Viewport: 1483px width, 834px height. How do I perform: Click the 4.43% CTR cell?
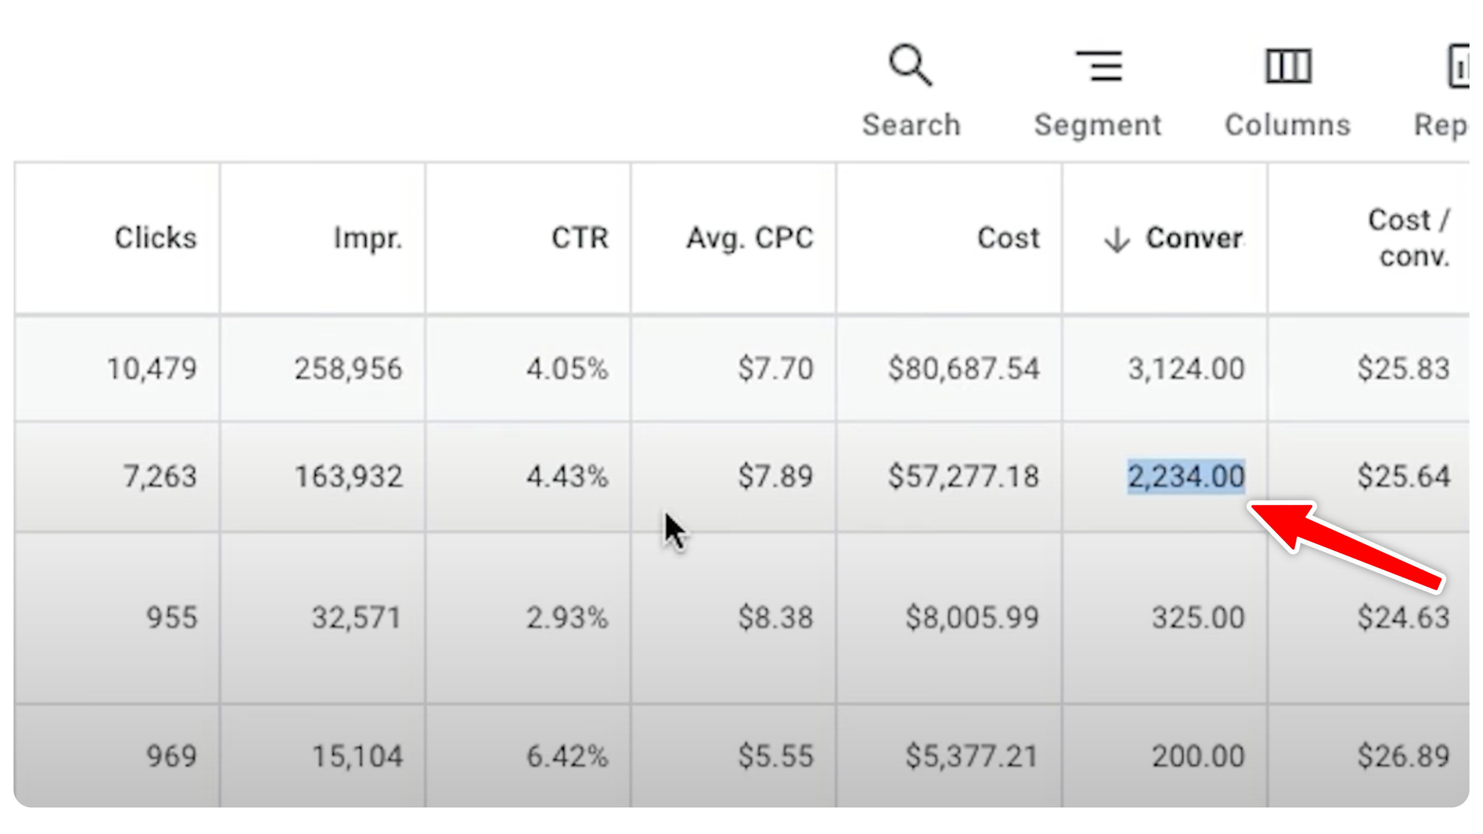point(567,476)
